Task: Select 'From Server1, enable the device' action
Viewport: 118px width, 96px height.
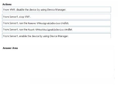Action: point(56,36)
